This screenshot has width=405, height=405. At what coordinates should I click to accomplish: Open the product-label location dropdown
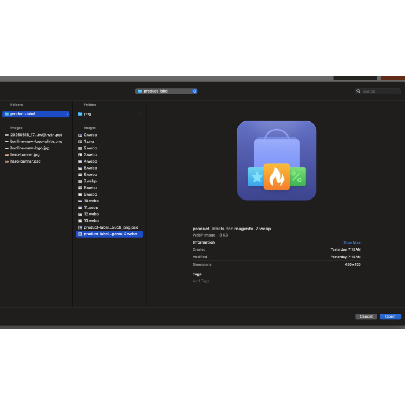pos(167,91)
